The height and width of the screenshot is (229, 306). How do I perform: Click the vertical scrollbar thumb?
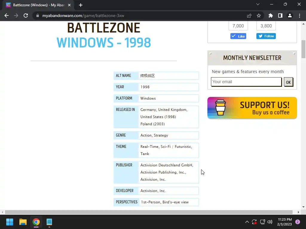(x=303, y=49)
